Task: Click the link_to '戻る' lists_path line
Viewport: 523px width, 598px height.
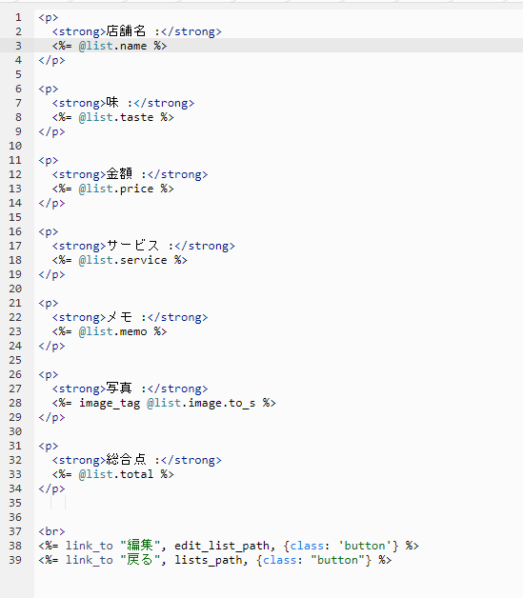Action: 214,560
